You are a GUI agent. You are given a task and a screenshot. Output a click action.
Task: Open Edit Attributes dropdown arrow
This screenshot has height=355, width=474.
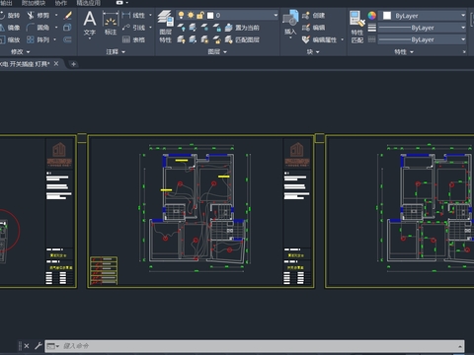(342, 39)
